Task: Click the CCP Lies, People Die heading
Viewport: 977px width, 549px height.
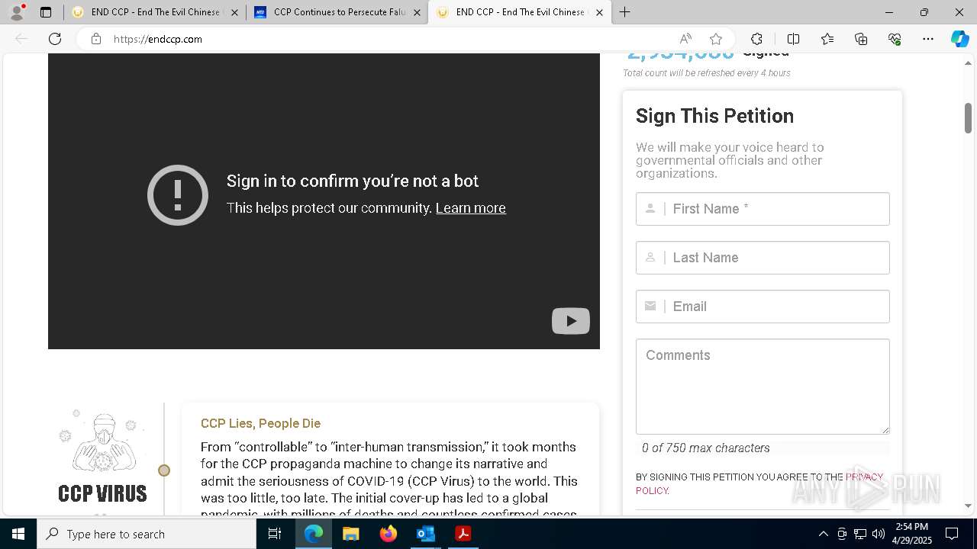Action: point(260,423)
